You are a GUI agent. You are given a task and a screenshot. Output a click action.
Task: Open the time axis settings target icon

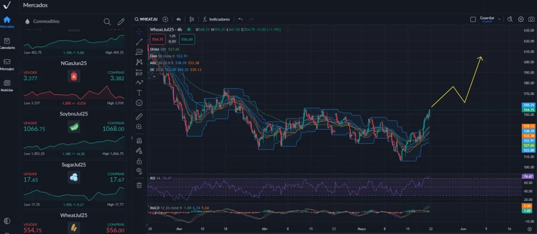pyautogui.click(x=530, y=229)
